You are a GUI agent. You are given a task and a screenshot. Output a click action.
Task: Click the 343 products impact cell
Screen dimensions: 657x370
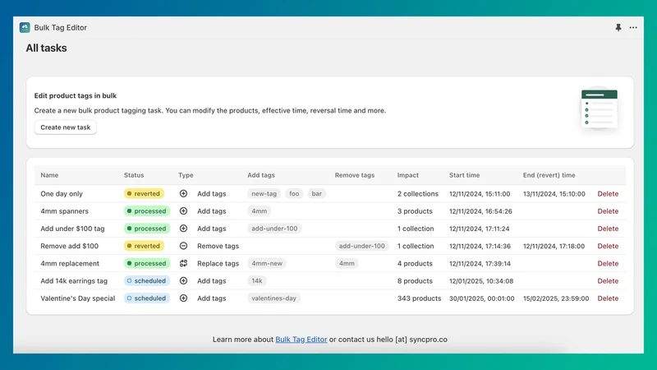point(419,298)
